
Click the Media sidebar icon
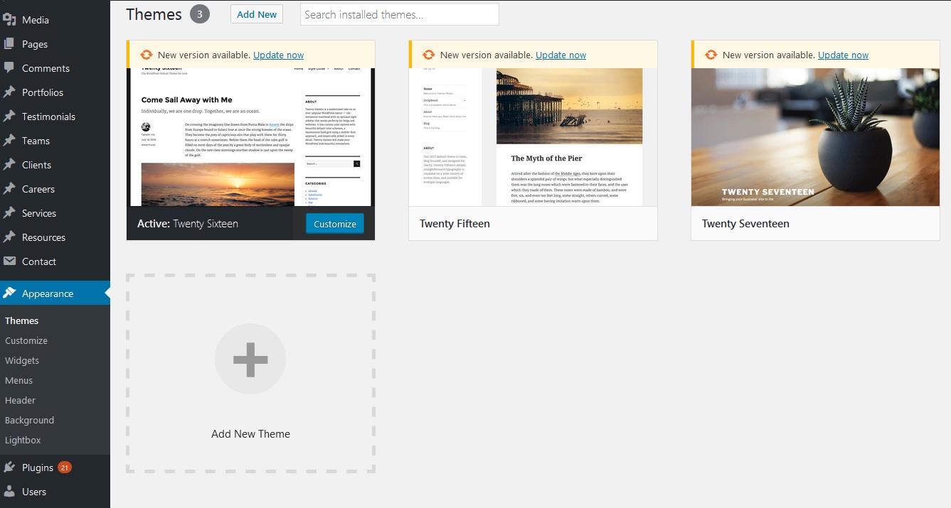9,20
